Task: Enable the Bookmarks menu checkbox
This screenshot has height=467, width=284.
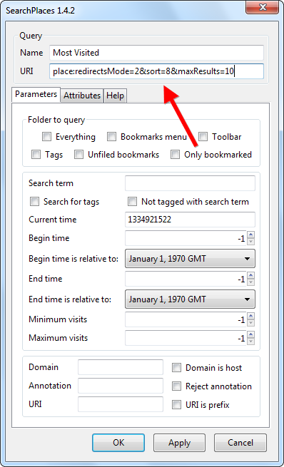Action: pos(111,137)
